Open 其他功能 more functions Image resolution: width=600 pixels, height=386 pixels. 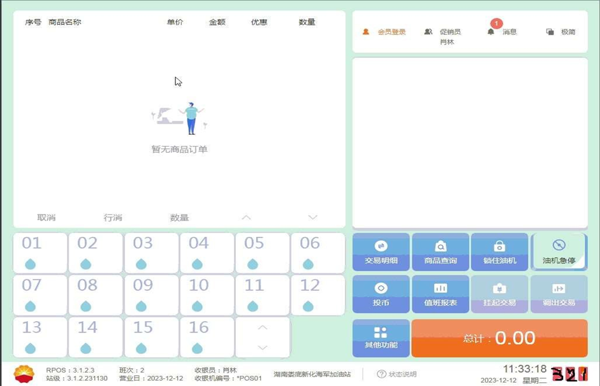click(381, 338)
